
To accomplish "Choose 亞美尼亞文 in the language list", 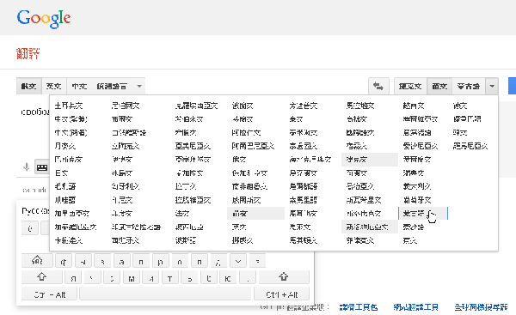I will (x=193, y=146).
